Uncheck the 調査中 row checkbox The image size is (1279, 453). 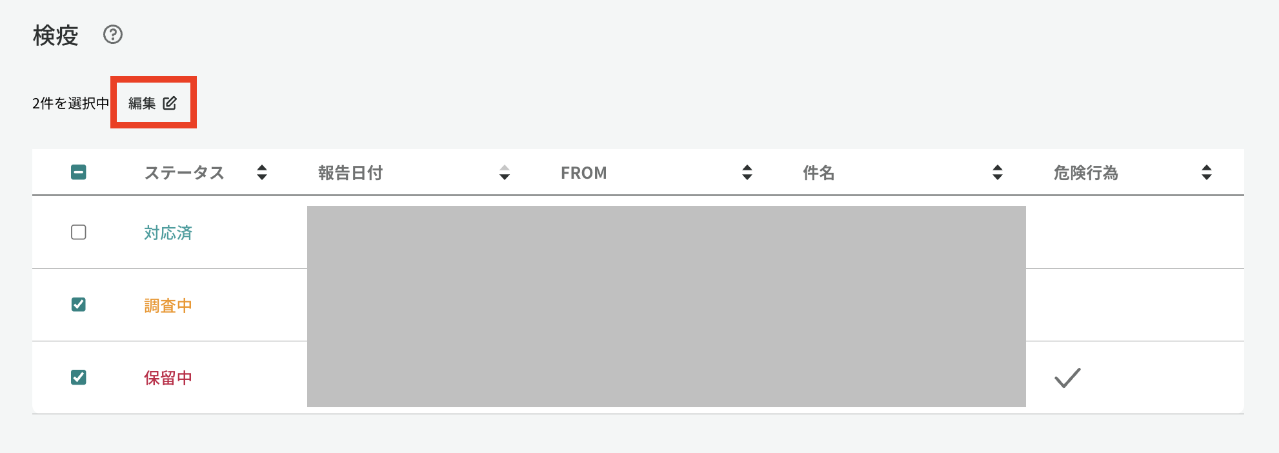click(79, 305)
